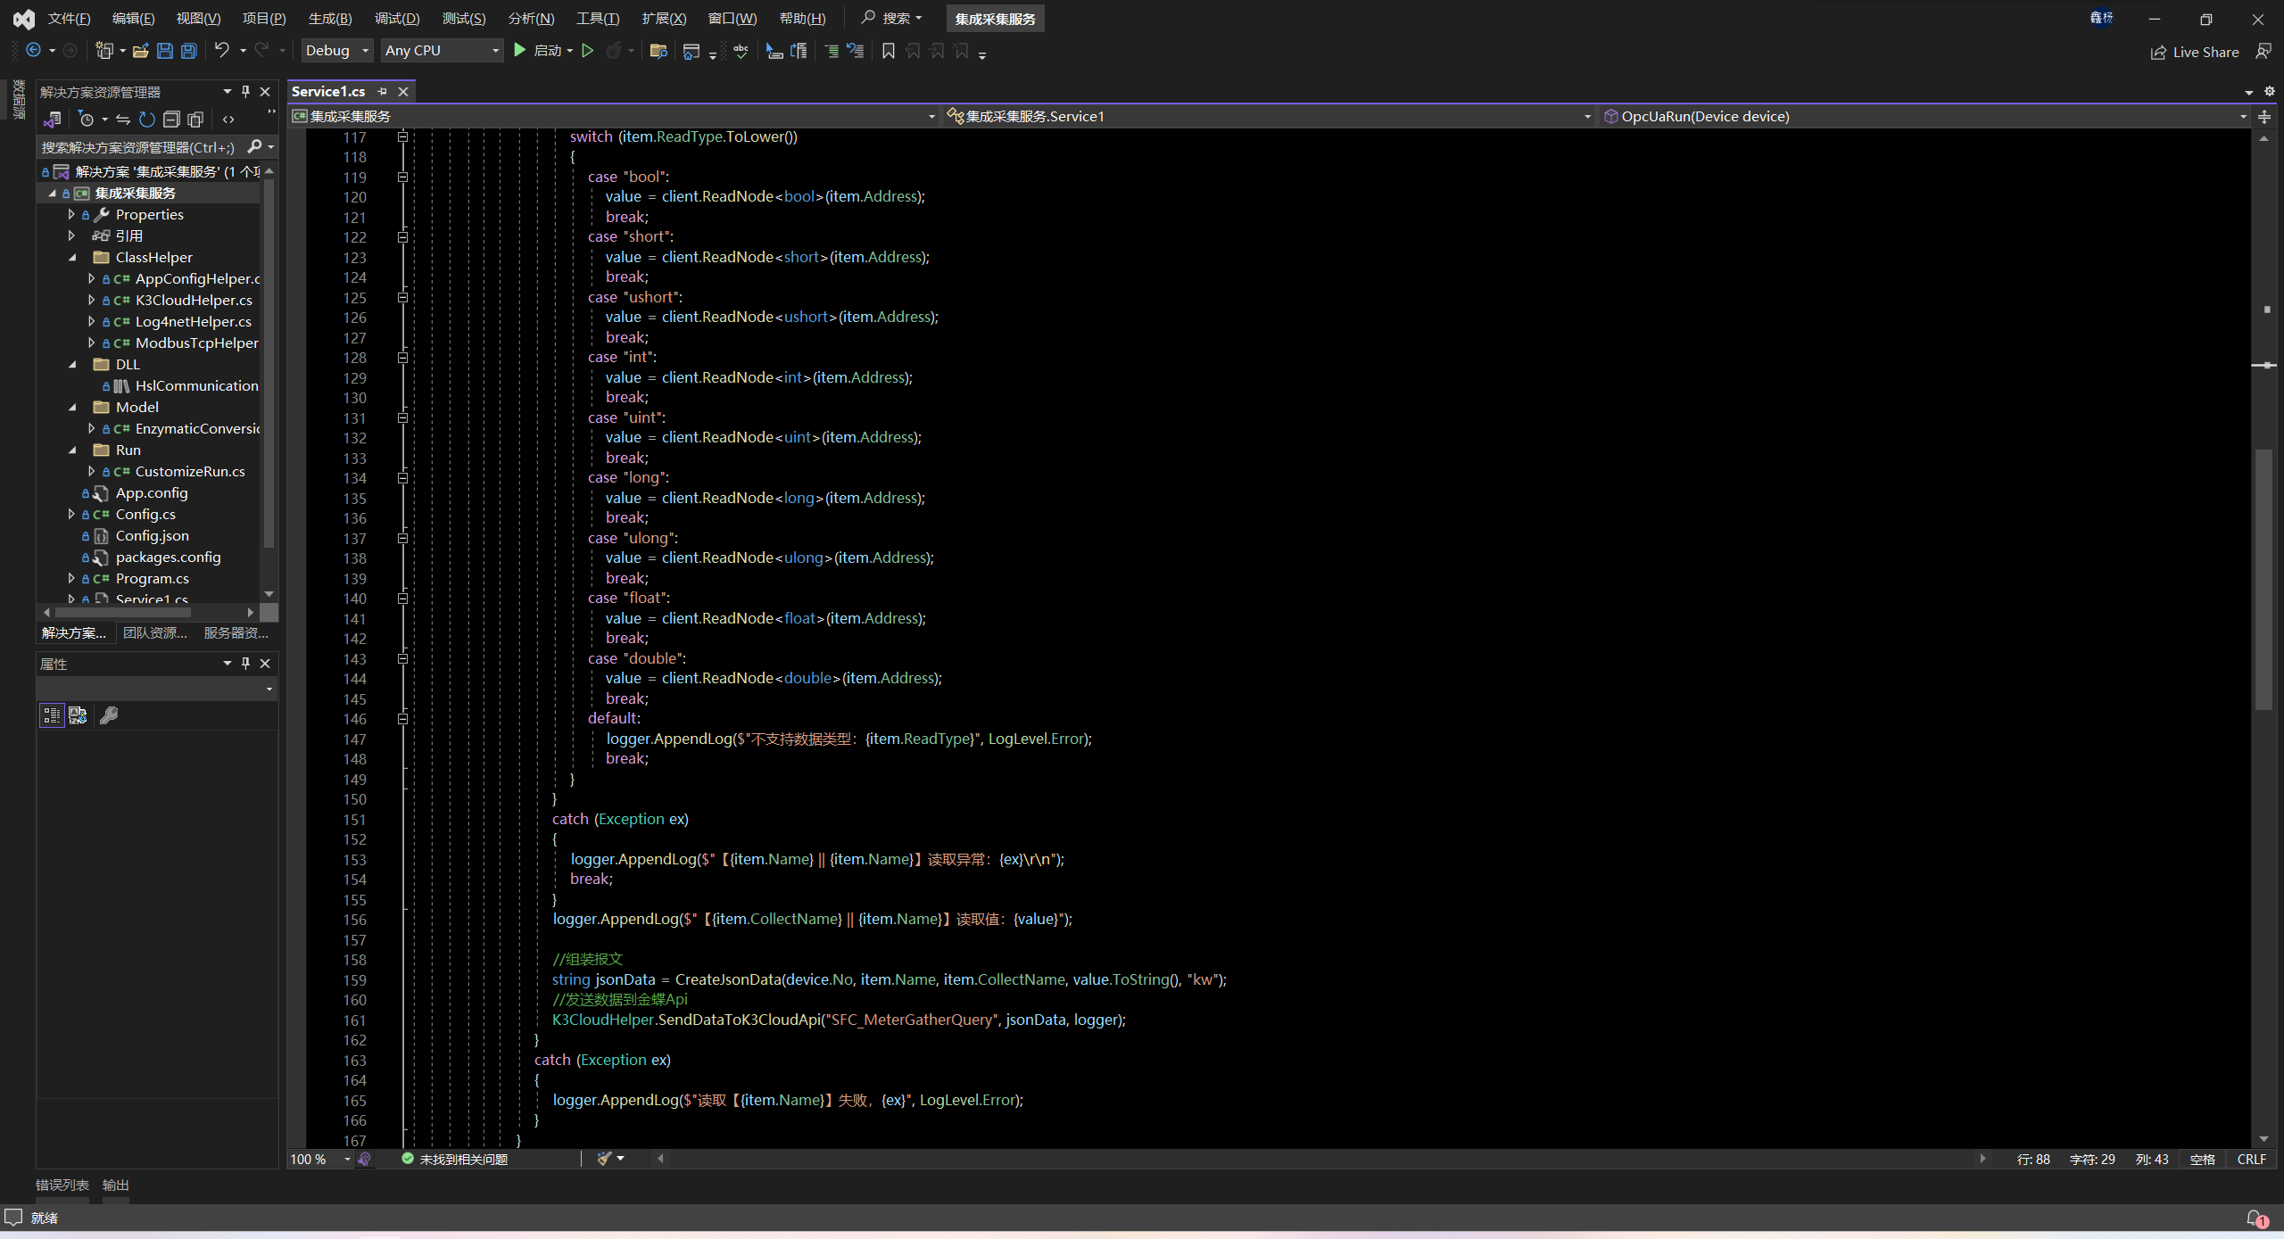Open the Debug configuration dropdown
Screen dimensions: 2284x1239
click(335, 51)
